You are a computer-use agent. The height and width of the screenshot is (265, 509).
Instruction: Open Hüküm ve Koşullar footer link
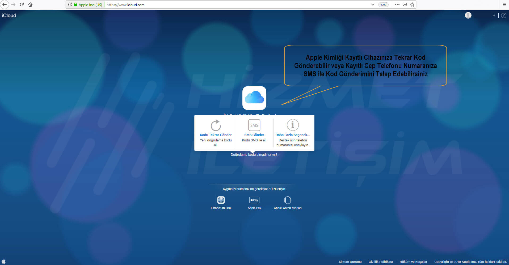pos(413,262)
